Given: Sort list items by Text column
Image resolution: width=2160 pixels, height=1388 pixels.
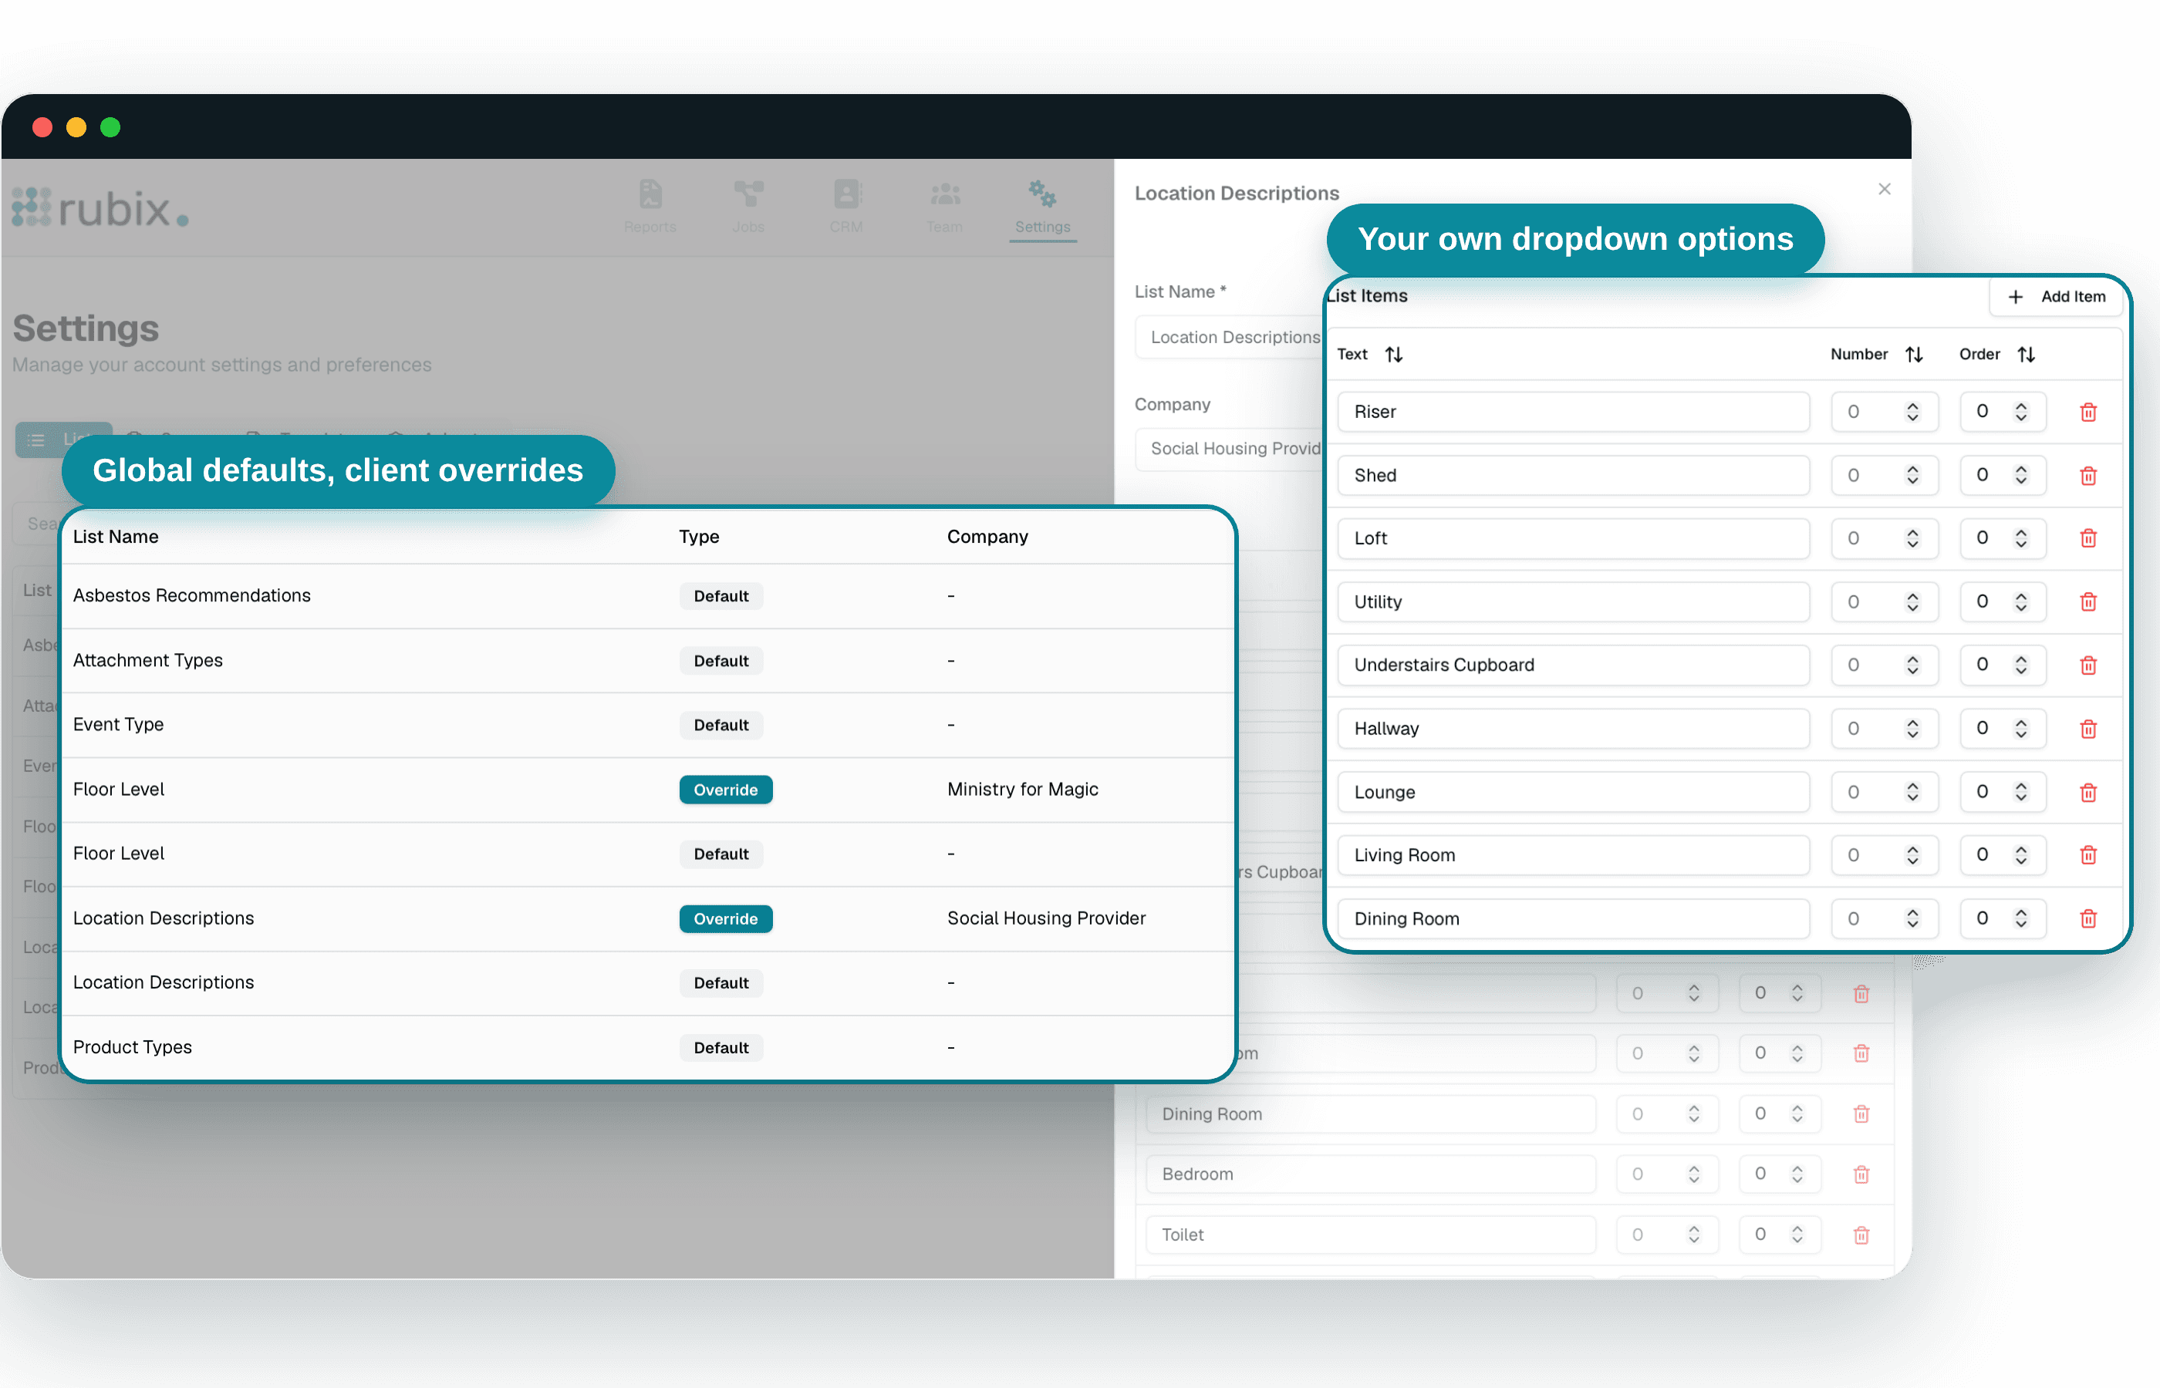Looking at the screenshot, I should 1394,354.
